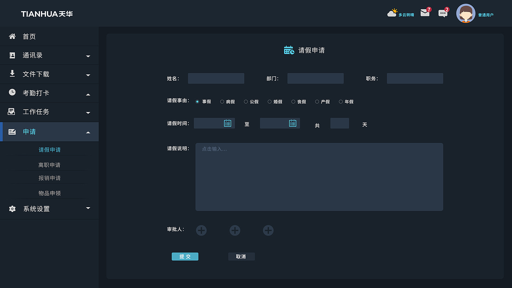The height and width of the screenshot is (288, 512).
Task: Open the chat messages with 2 unread
Action: [x=443, y=13]
